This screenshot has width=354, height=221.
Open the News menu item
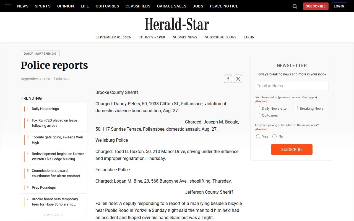point(23,6)
